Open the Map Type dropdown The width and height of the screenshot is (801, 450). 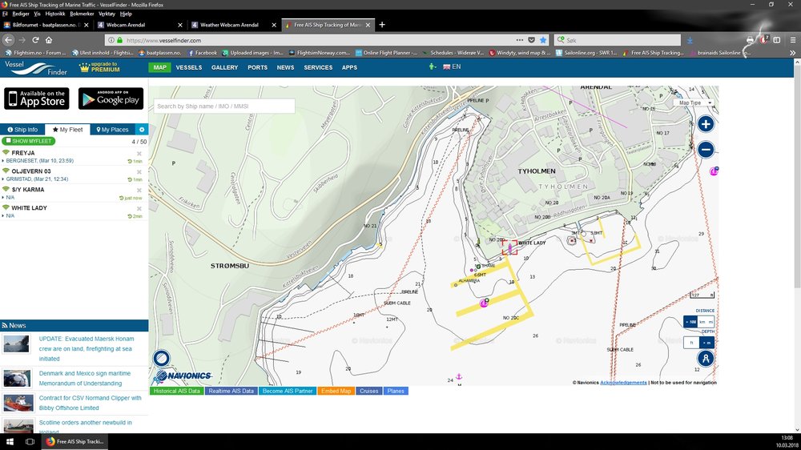[694, 102]
